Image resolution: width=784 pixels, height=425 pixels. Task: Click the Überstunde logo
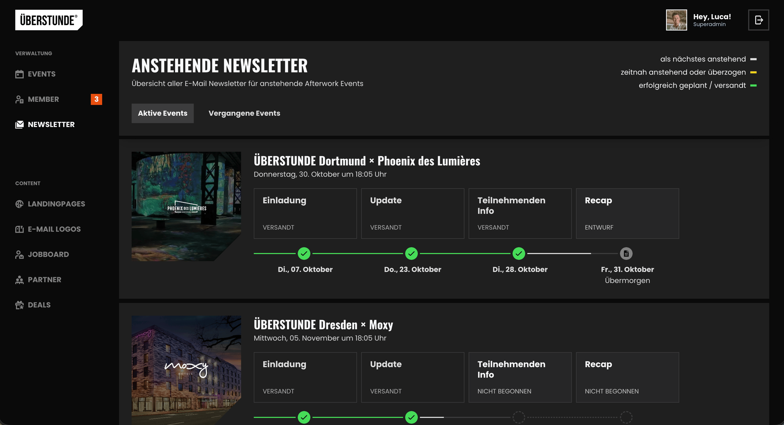[x=49, y=20]
